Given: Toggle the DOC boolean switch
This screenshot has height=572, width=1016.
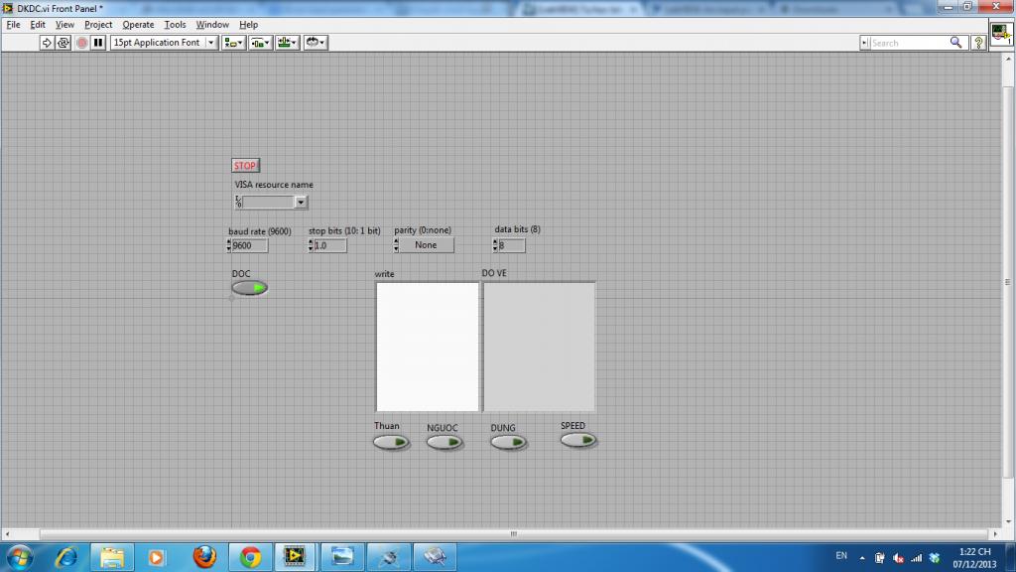Looking at the screenshot, I should (249, 288).
